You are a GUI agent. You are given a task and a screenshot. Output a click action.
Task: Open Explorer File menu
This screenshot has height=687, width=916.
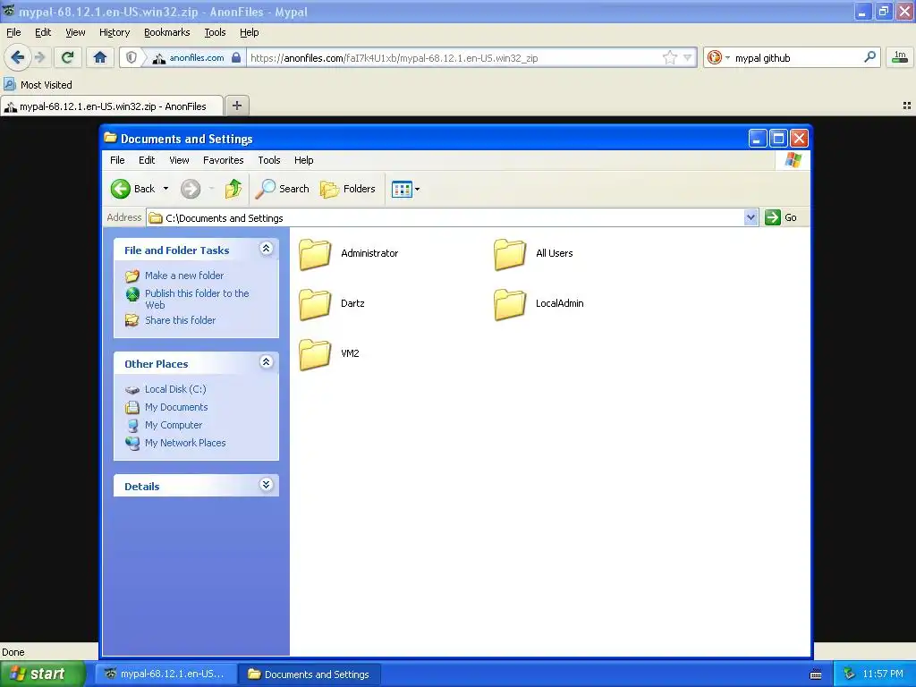117,160
